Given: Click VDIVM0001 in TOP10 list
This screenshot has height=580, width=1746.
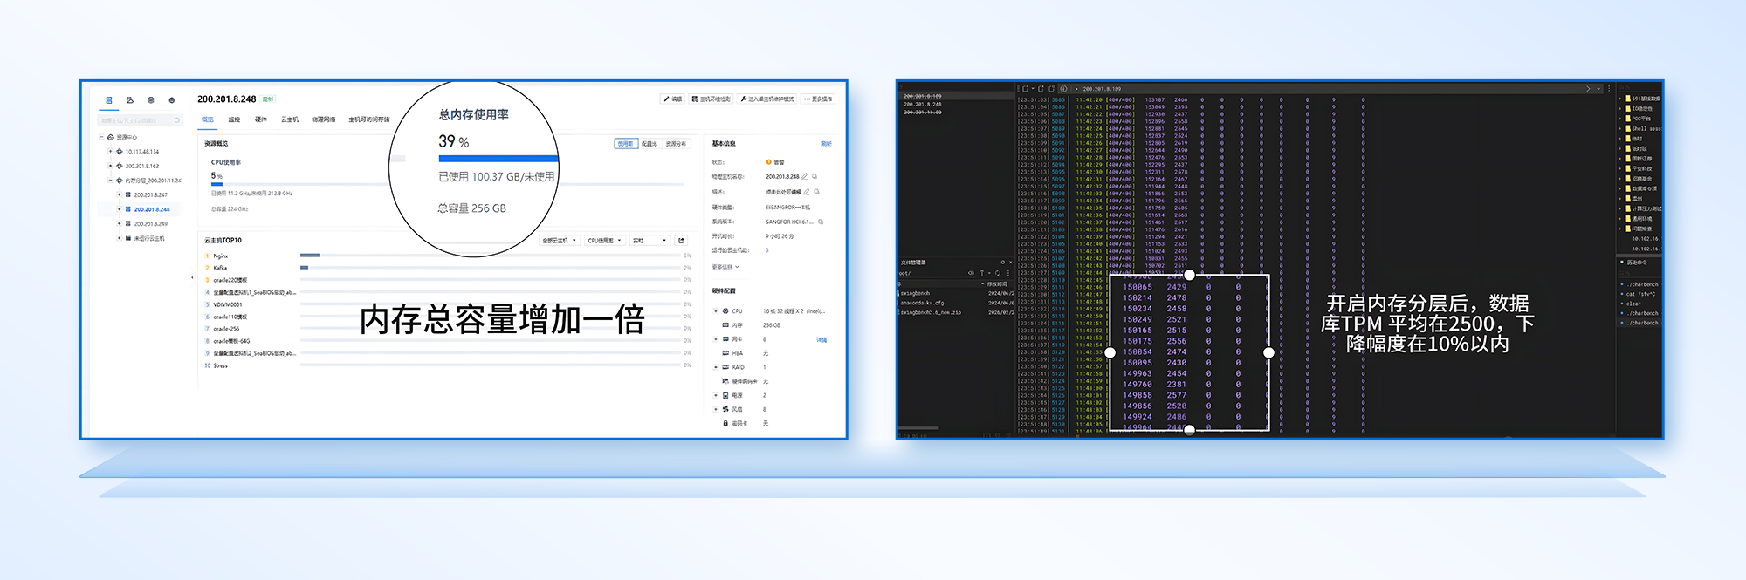Looking at the screenshot, I should pos(228,305).
